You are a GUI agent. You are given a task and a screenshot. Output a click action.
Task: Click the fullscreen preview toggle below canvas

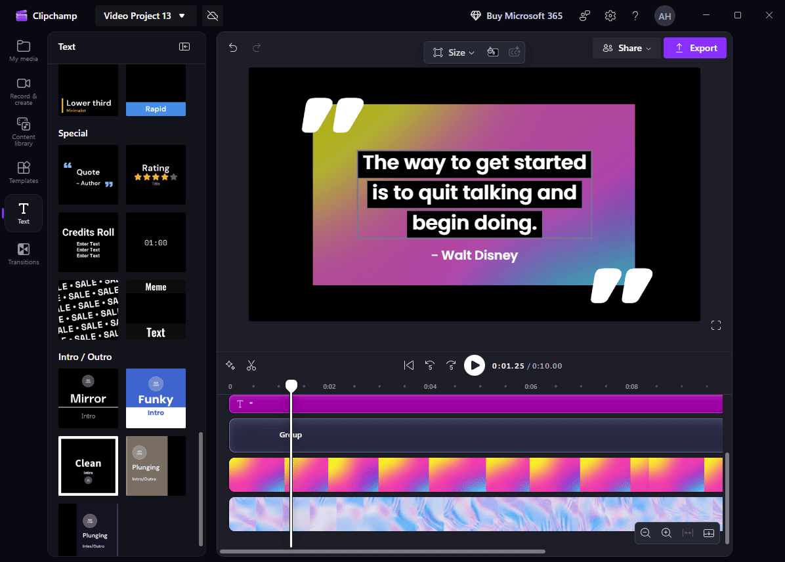point(716,325)
